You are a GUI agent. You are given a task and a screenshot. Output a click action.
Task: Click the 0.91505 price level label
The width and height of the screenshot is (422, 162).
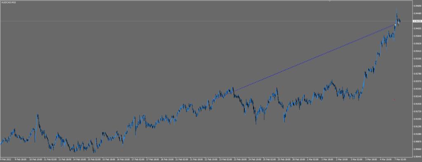(x=418, y=119)
